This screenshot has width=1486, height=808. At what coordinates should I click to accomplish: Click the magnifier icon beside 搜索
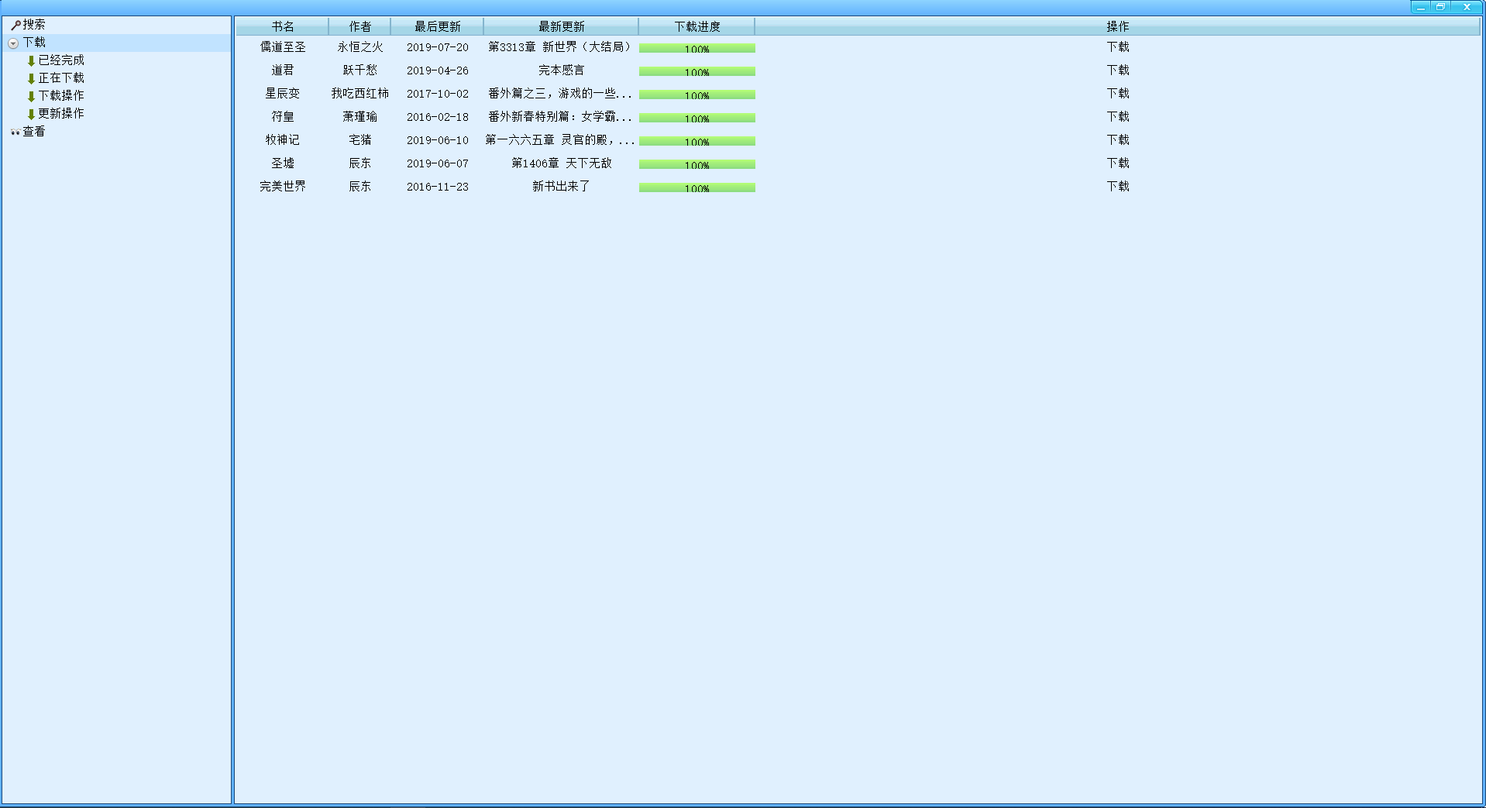[x=15, y=25]
